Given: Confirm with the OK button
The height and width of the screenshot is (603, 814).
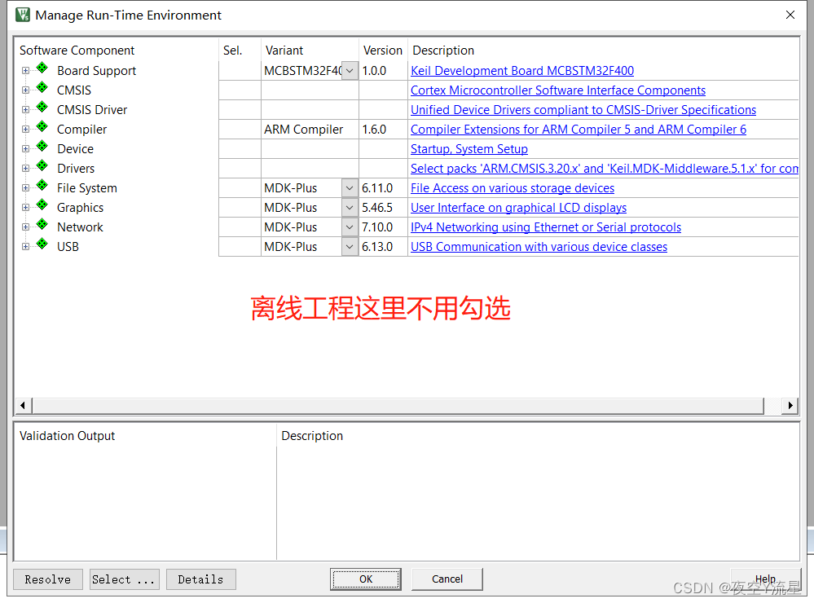Looking at the screenshot, I should (x=366, y=579).
